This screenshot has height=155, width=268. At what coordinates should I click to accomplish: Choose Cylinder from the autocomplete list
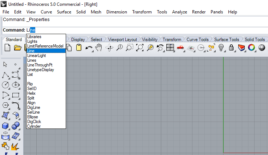click(x=46, y=126)
